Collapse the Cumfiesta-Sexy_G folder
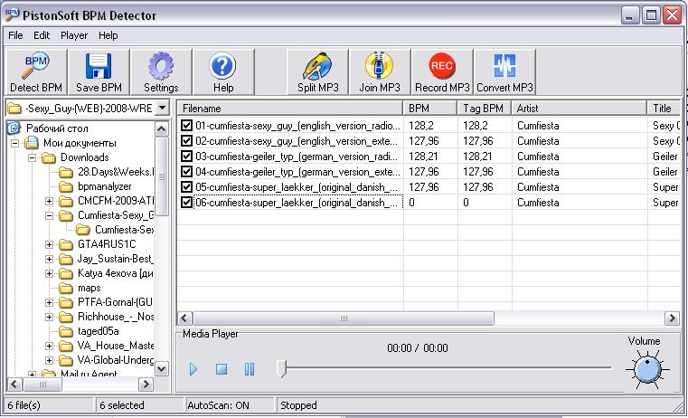The image size is (688, 418). tap(49, 215)
